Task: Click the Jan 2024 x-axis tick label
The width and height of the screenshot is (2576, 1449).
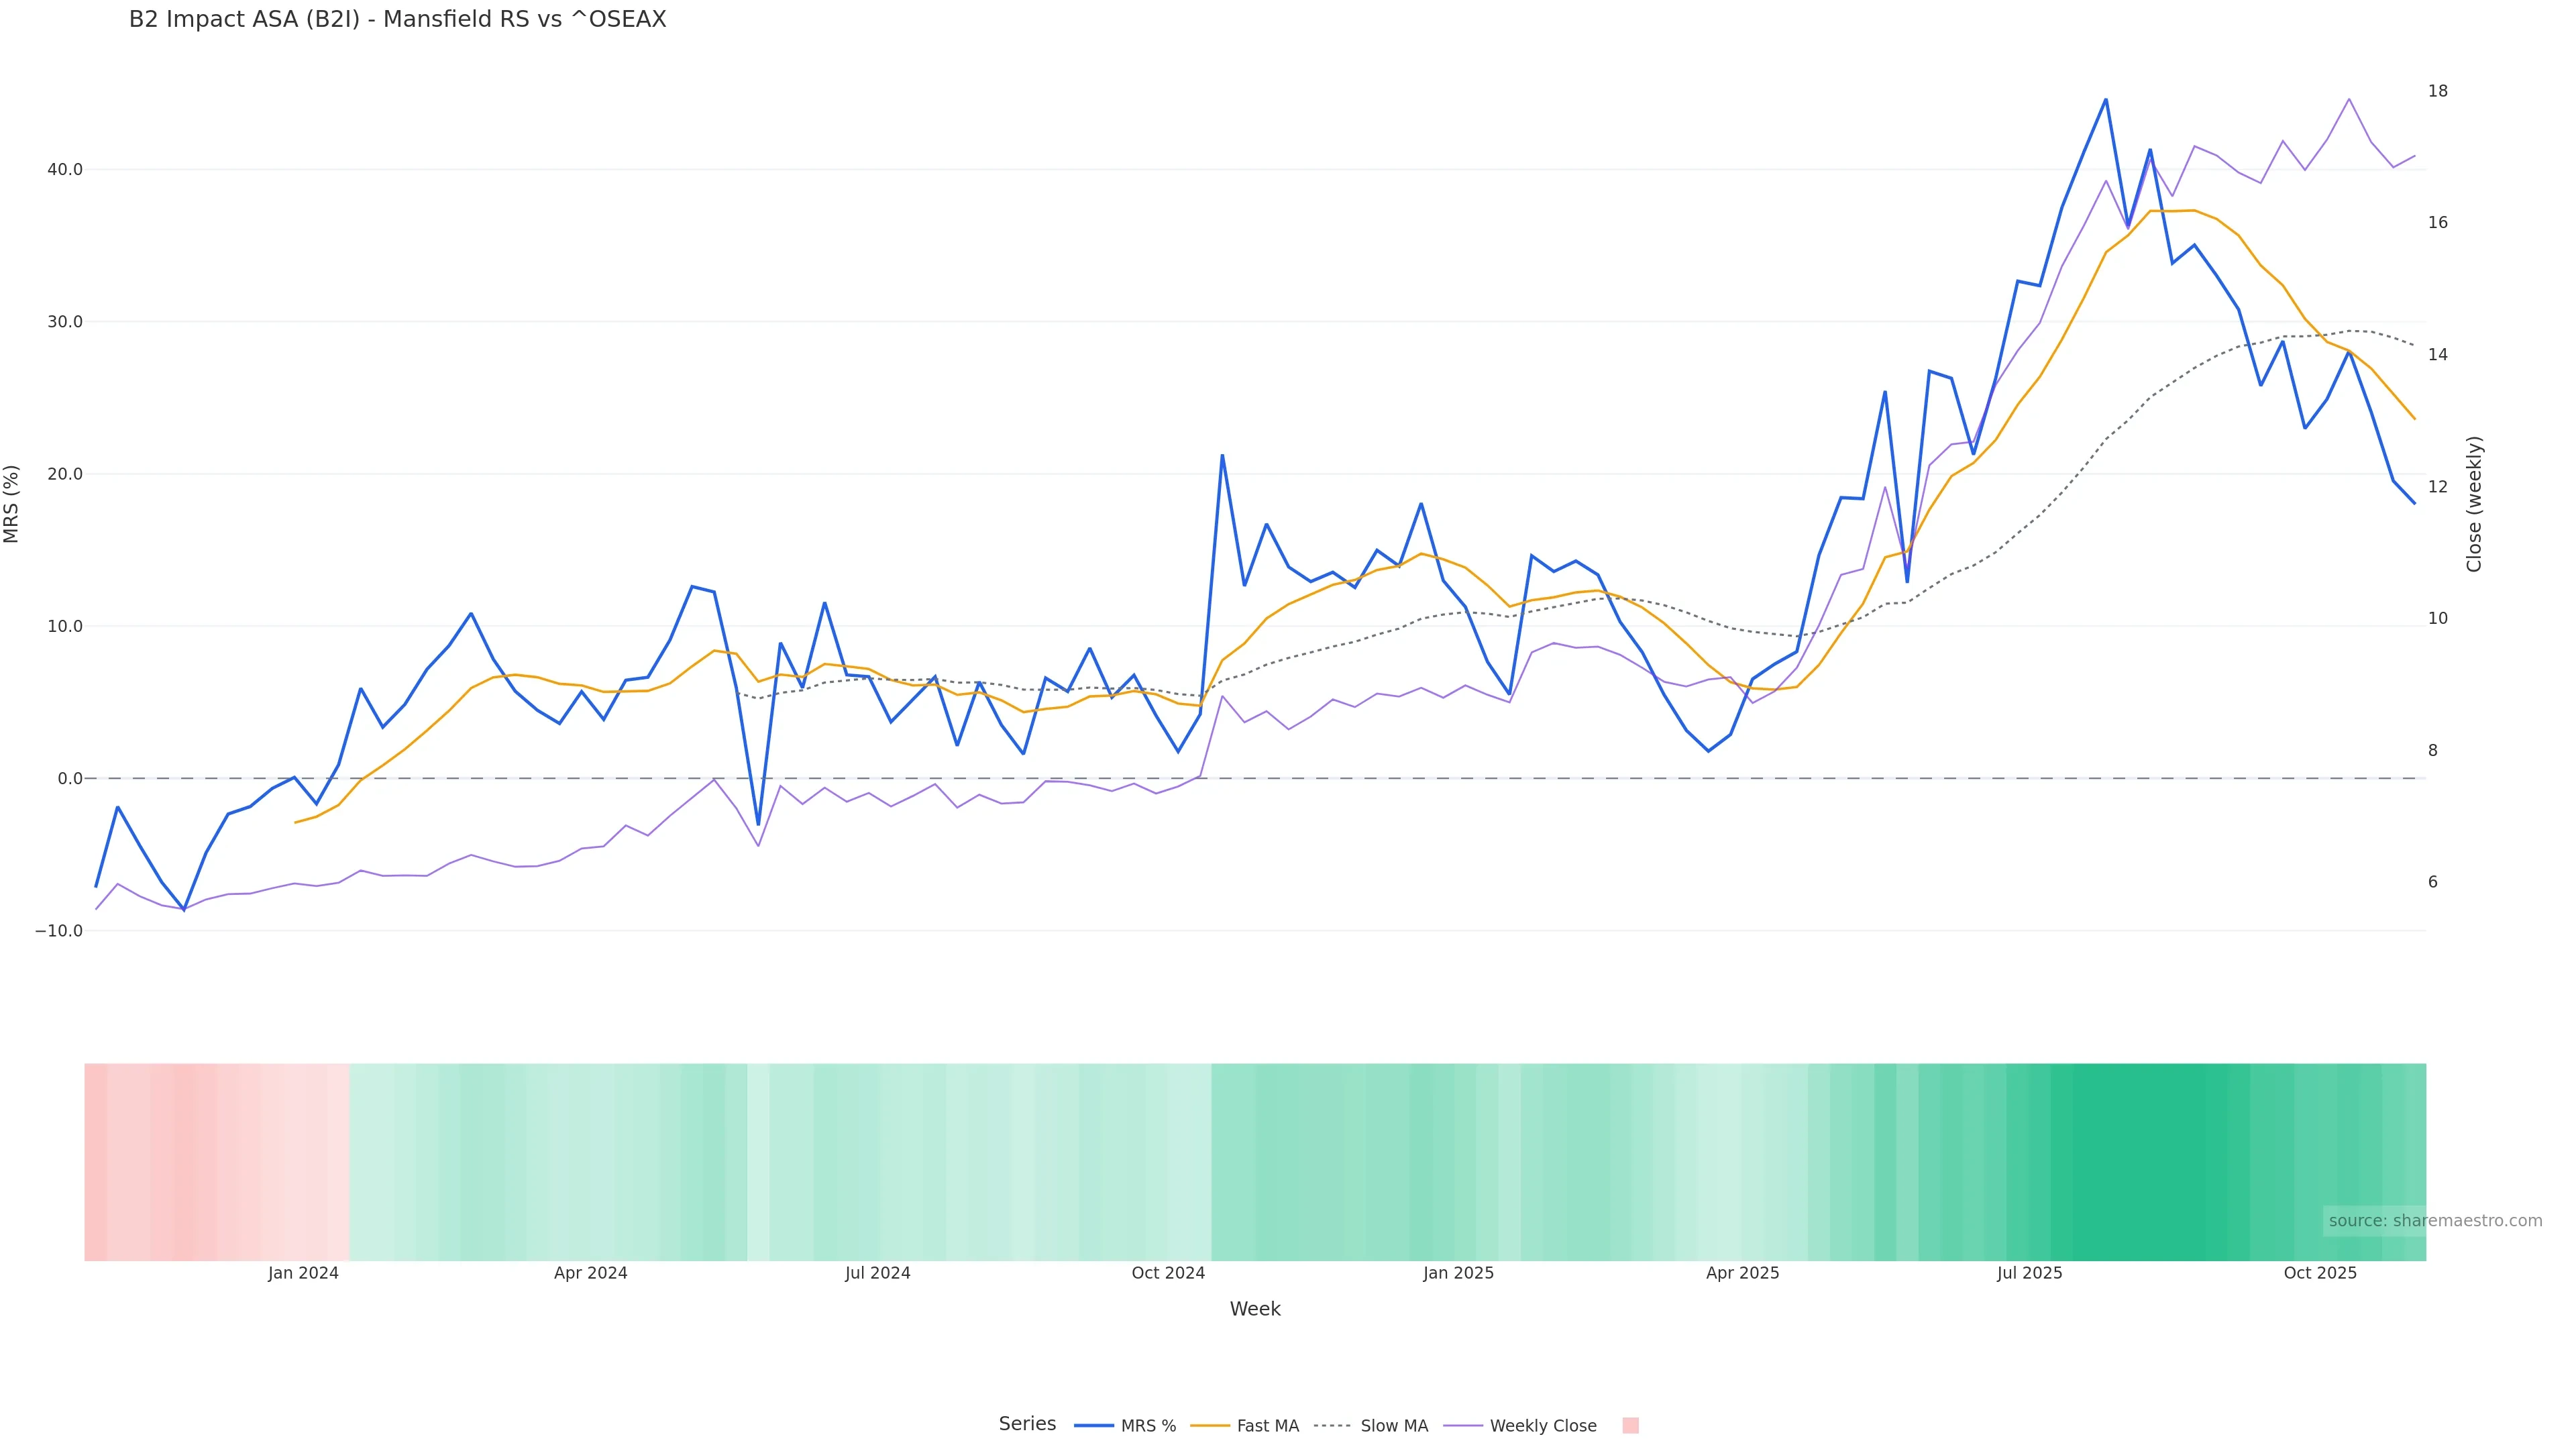Action: point(303,1273)
